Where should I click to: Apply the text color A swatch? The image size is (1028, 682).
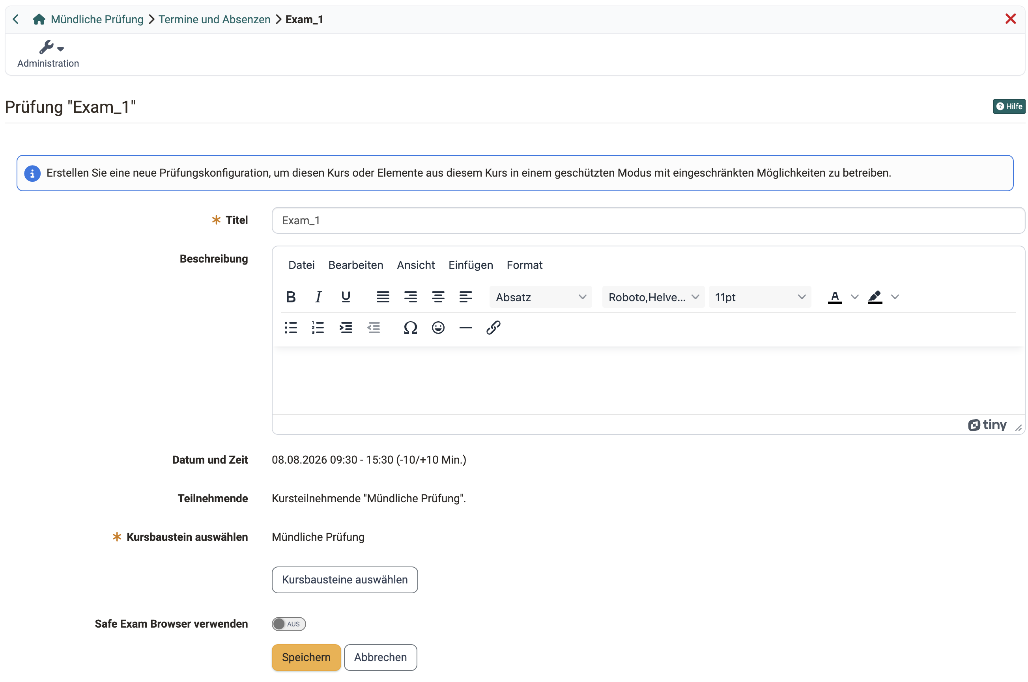coord(834,296)
